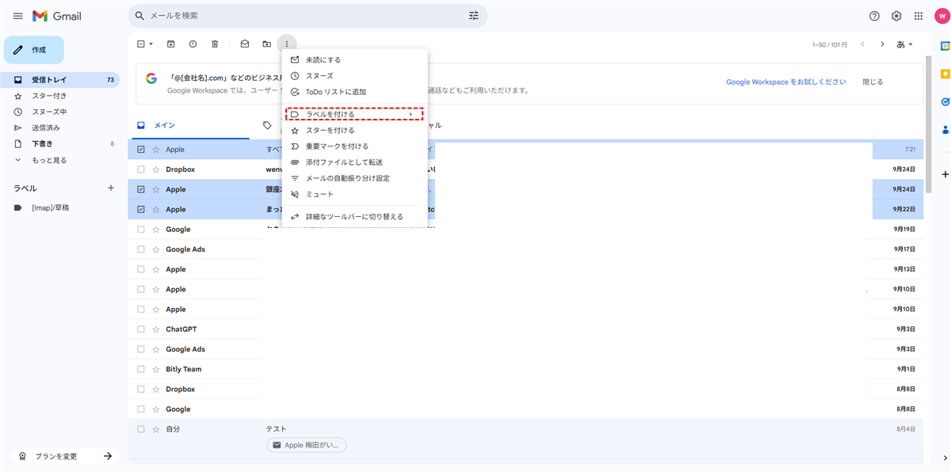Star the Bitly Team email
Viewport: 951px width, 472px height.
point(156,369)
